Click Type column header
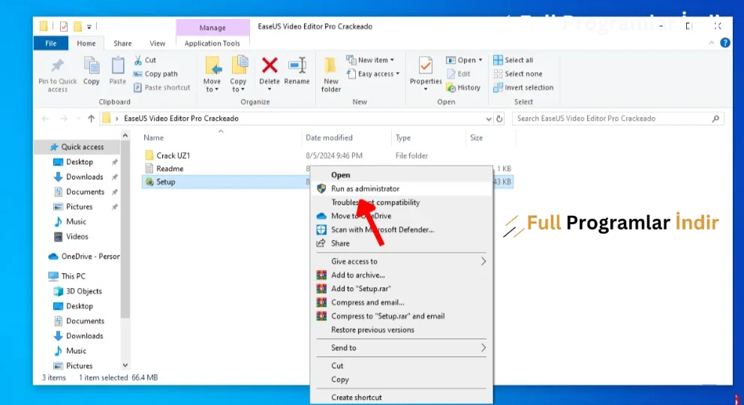Screen dimensions: 744x405 click(429, 138)
